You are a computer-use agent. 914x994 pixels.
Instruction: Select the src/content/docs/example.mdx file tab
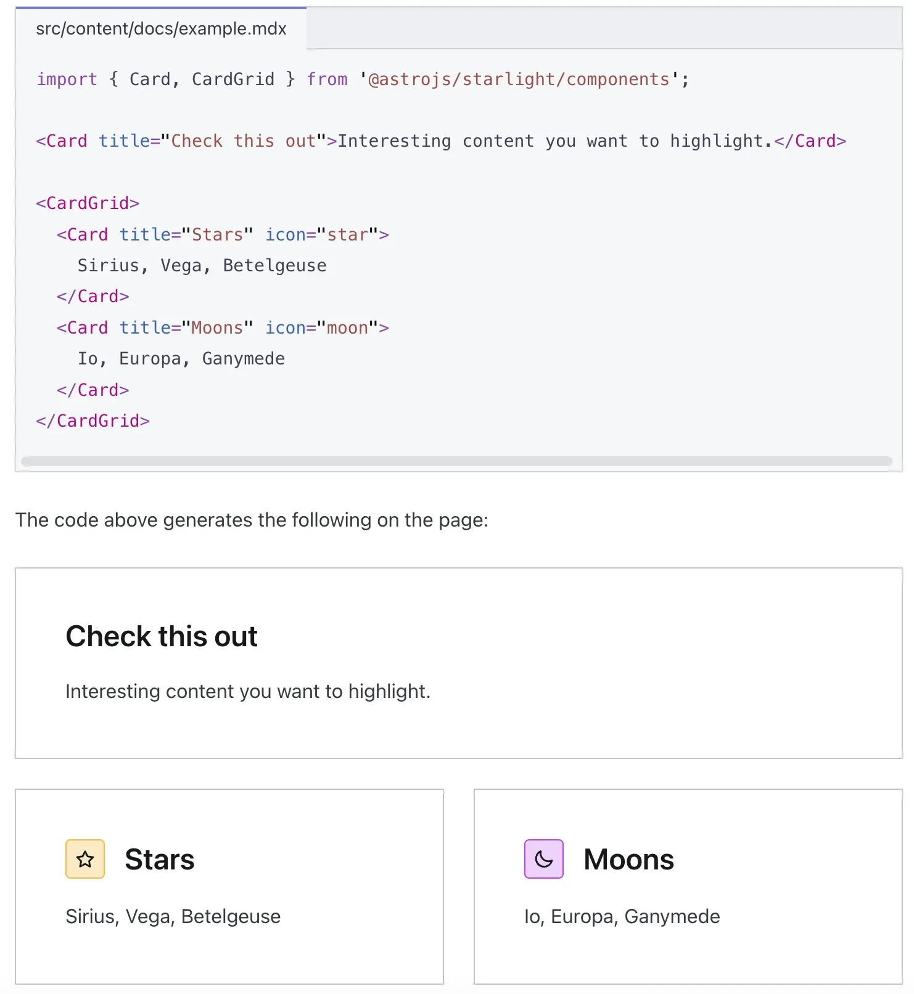[x=161, y=29]
